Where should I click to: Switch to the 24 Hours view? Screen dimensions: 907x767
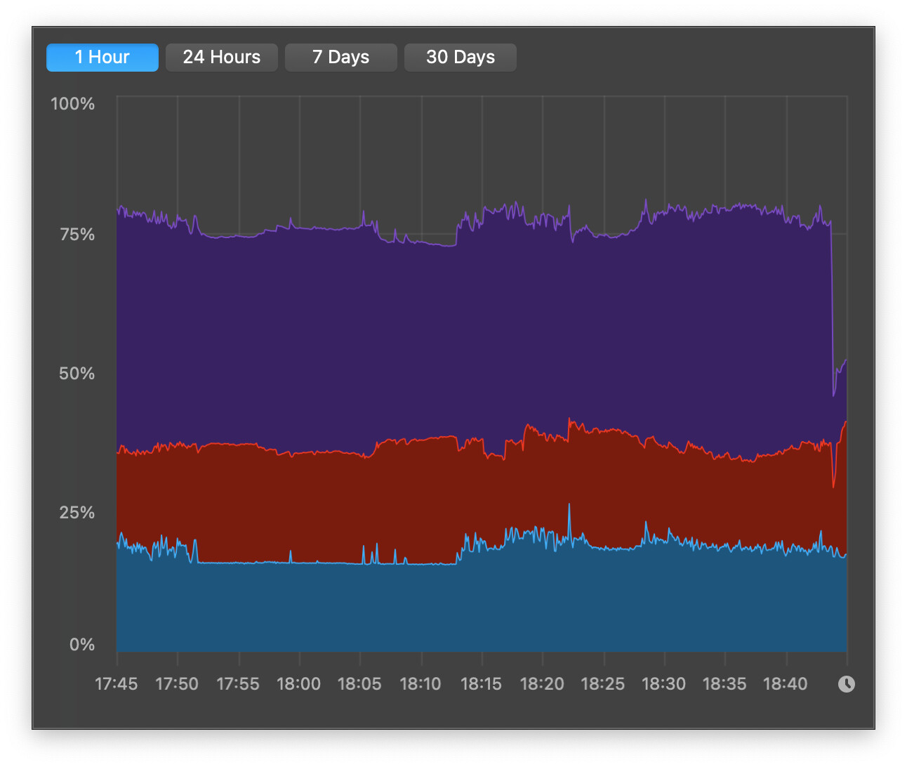222,58
